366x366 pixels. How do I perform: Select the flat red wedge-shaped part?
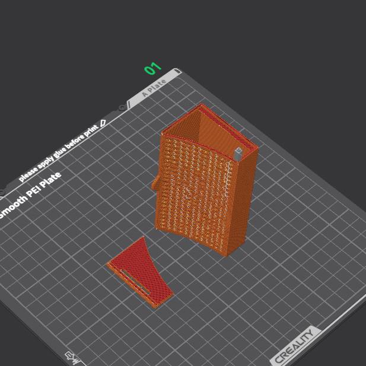pos(139,273)
